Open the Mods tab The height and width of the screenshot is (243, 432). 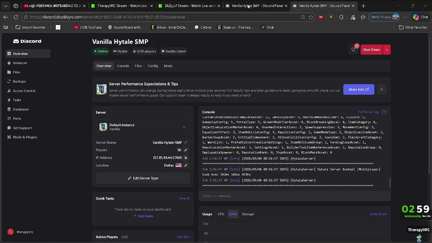pyautogui.click(x=168, y=66)
